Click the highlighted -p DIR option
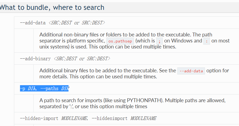 (x=28, y=88)
